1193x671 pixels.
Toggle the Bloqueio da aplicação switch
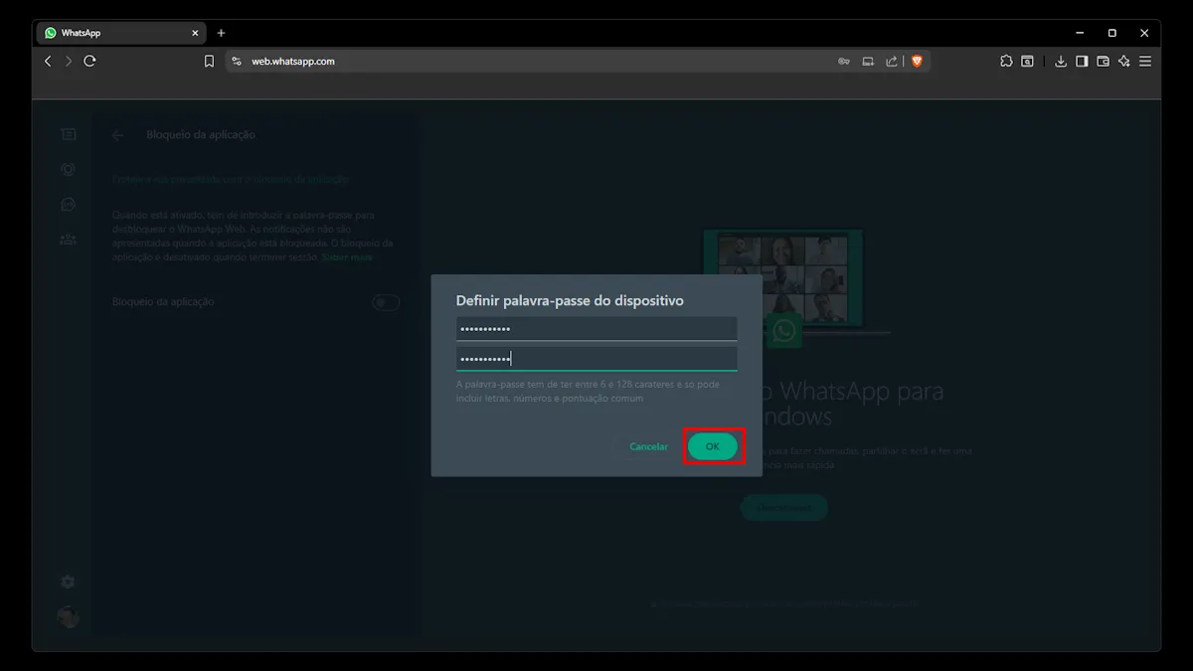tap(386, 302)
